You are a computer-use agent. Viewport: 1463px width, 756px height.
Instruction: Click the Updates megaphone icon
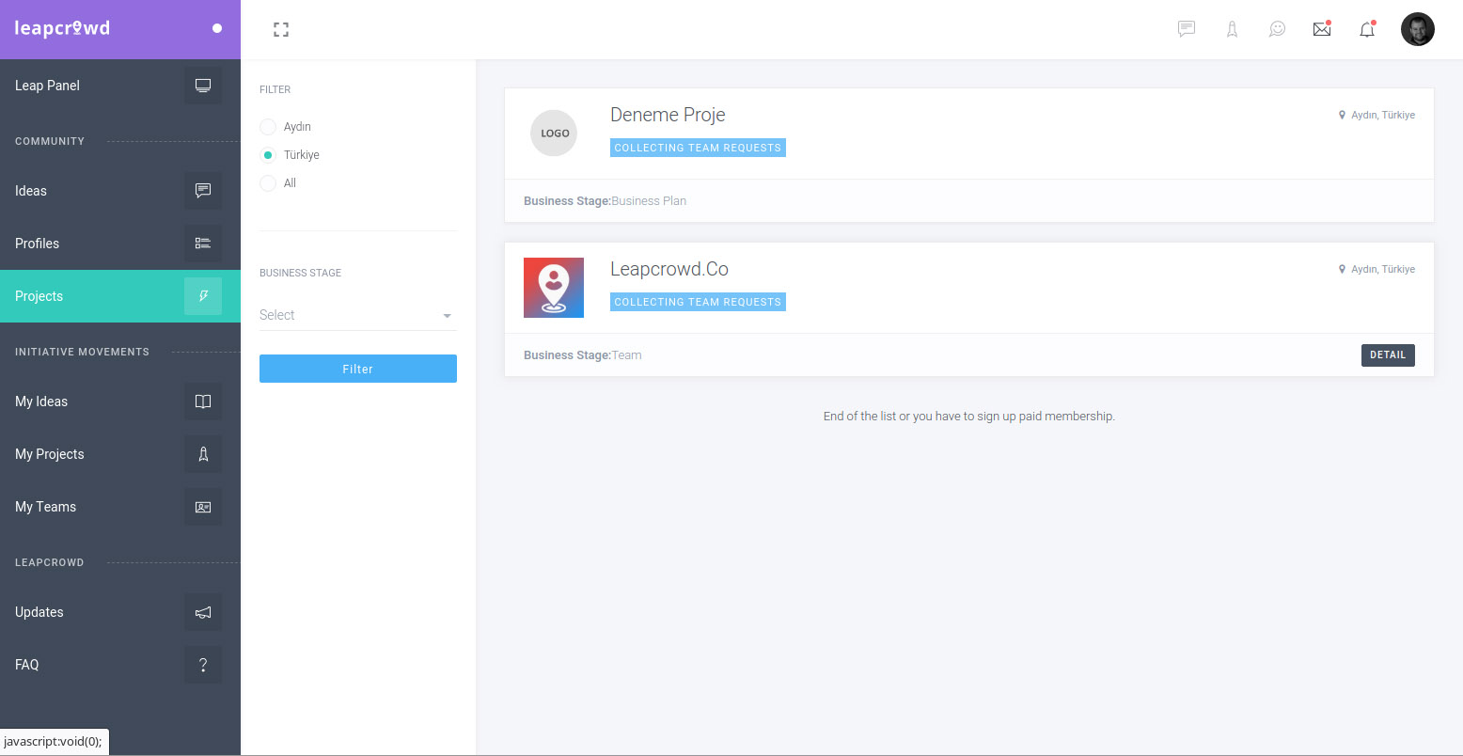(203, 612)
